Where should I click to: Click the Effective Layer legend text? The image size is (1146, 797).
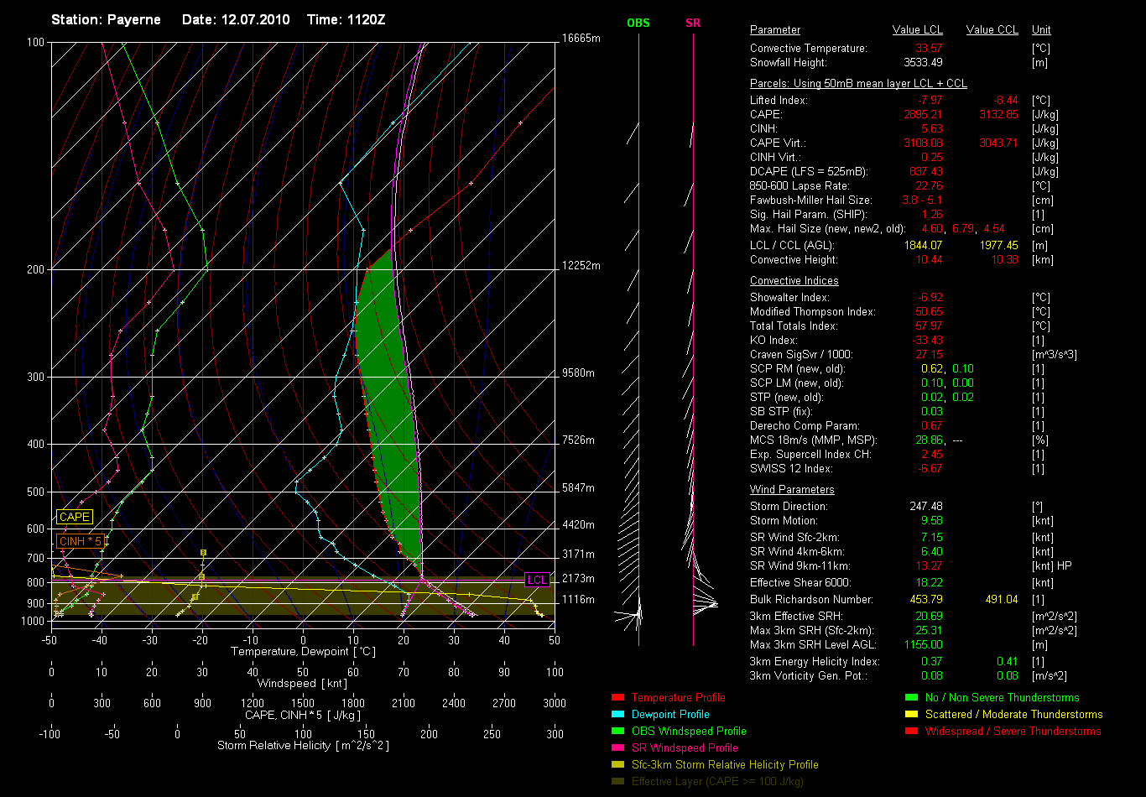pyautogui.click(x=716, y=782)
